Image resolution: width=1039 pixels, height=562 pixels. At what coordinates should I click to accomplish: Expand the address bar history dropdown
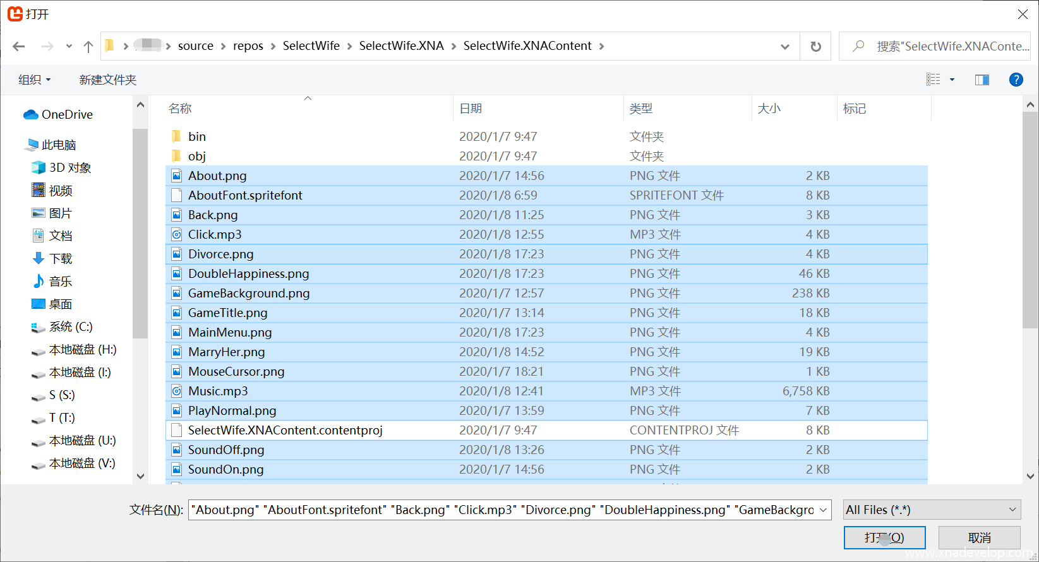point(784,46)
